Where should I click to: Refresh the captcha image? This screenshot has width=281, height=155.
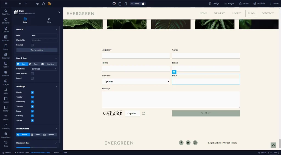point(144,114)
